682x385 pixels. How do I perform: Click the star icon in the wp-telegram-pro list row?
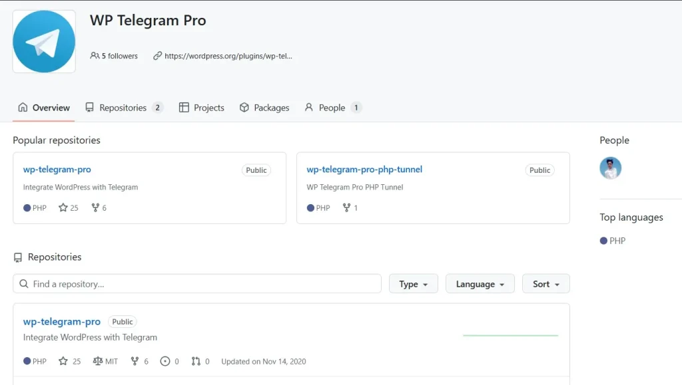click(63, 361)
